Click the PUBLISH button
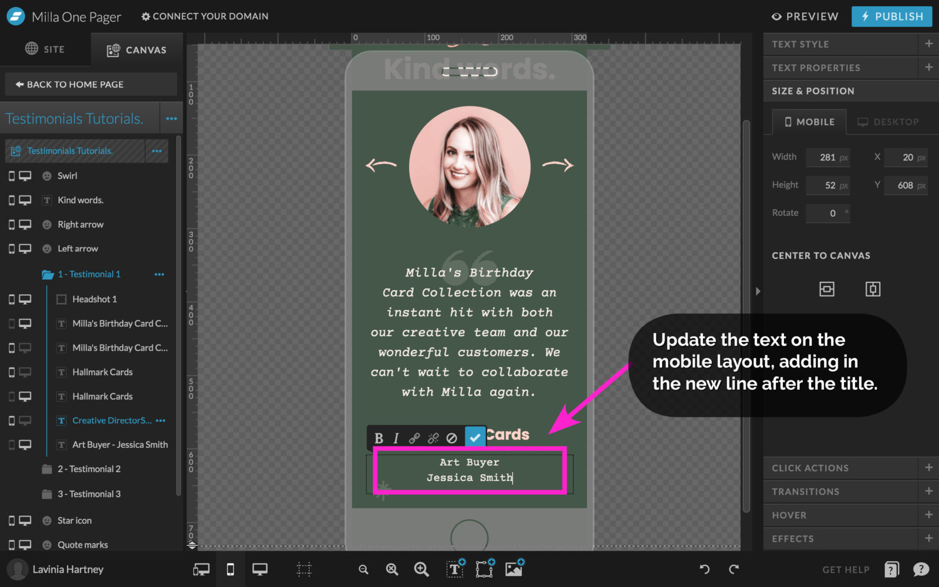The image size is (939, 587). click(891, 16)
